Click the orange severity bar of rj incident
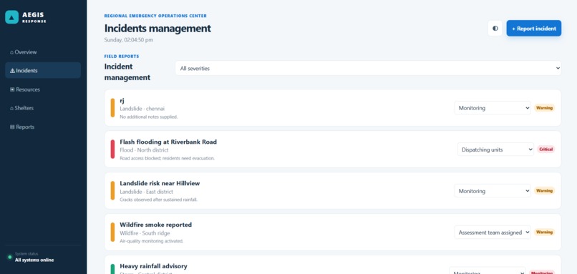Screen dimensions: 577x274 [x=112, y=108]
